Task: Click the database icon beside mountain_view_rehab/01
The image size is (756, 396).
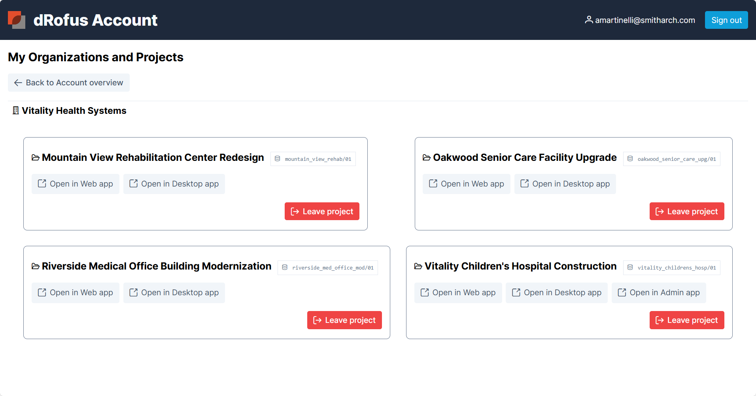Action: coord(278,159)
